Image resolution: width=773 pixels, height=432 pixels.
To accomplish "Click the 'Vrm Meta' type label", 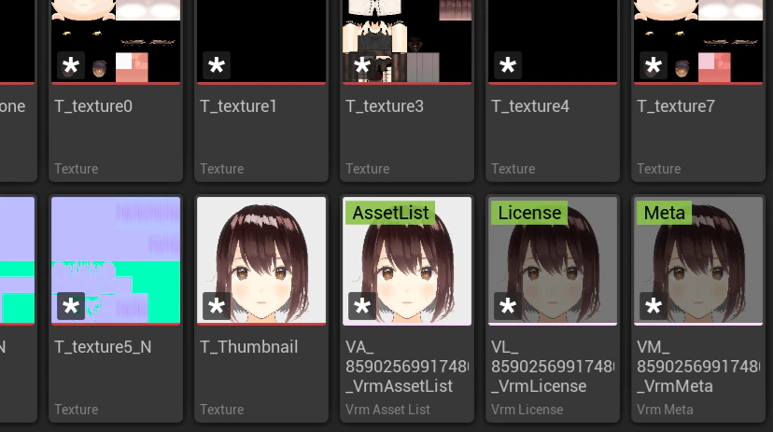I will tap(665, 410).
